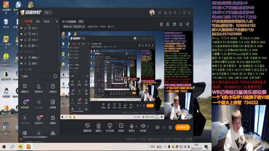
Task: Open the QQMusic desktop shortcut
Action: coord(6,60)
